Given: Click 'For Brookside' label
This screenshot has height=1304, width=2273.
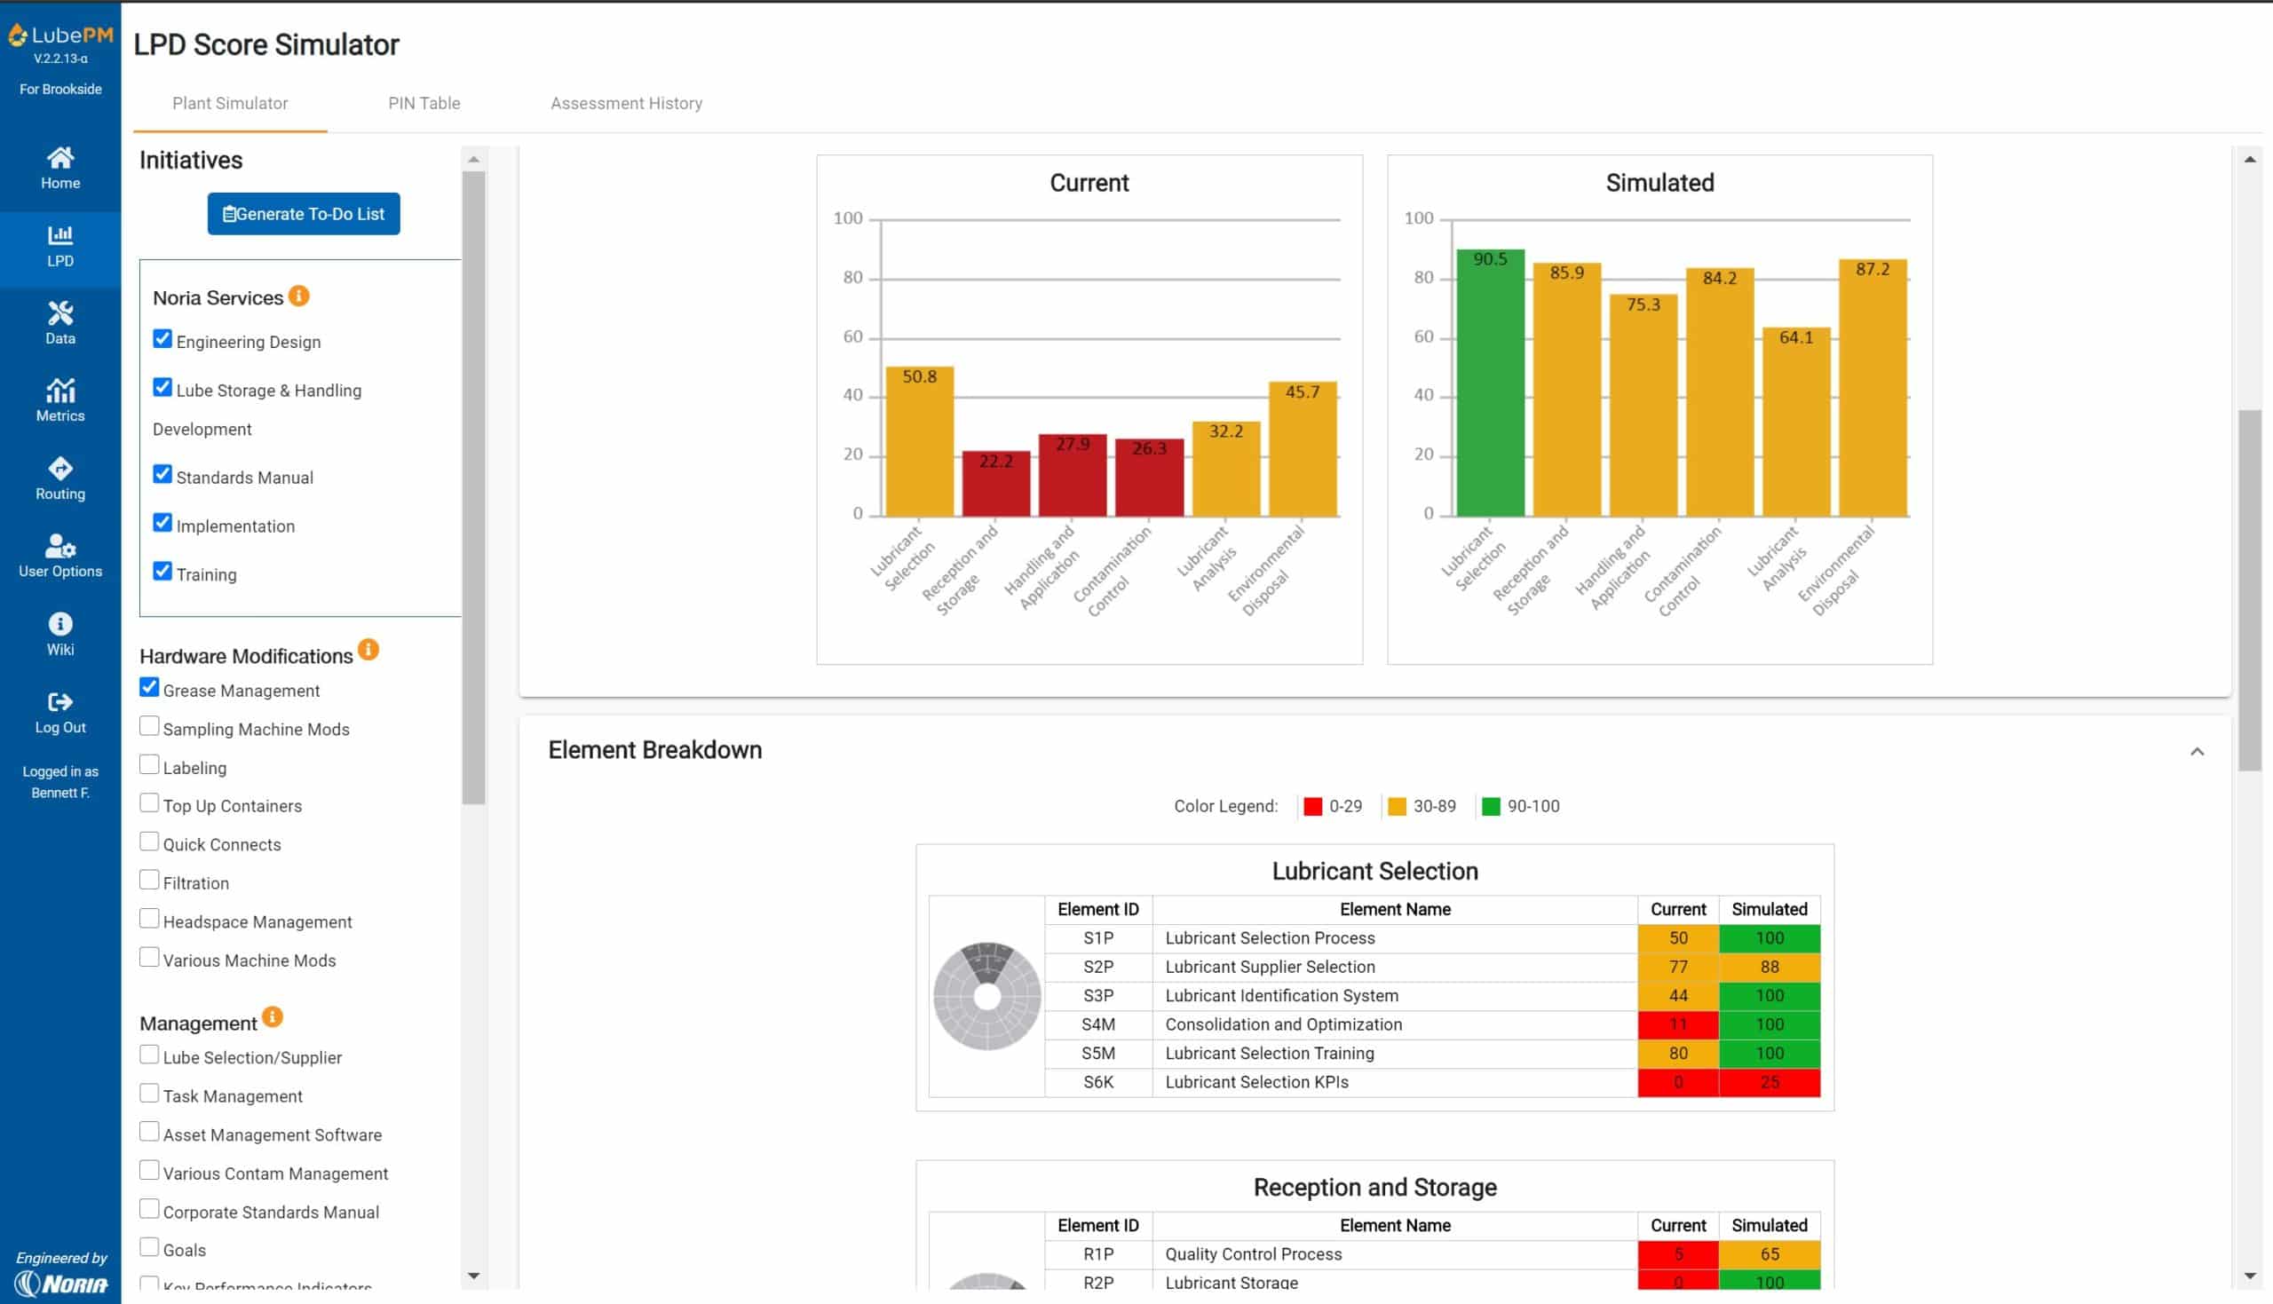Looking at the screenshot, I should coord(60,90).
